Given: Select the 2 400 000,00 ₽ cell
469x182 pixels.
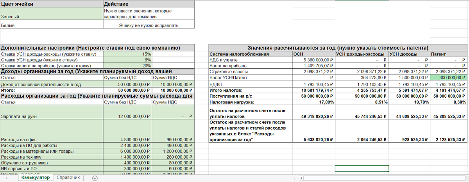Looking at the screenshot, I should pyautogui.click(x=127, y=145).
